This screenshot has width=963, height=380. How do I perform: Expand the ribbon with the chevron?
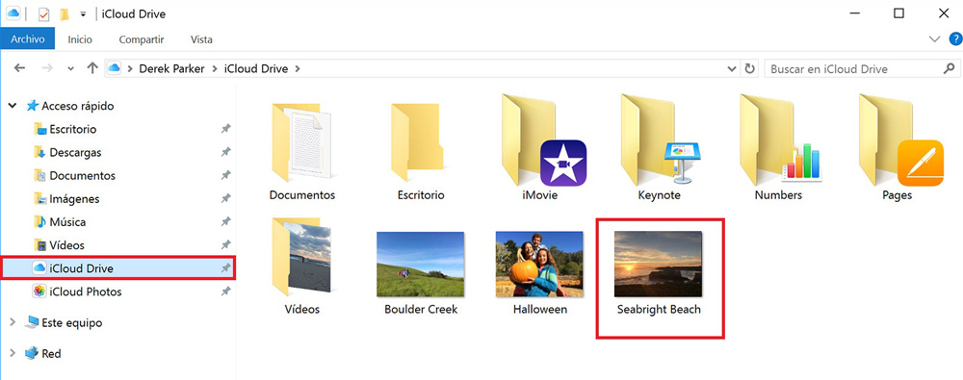(x=935, y=39)
